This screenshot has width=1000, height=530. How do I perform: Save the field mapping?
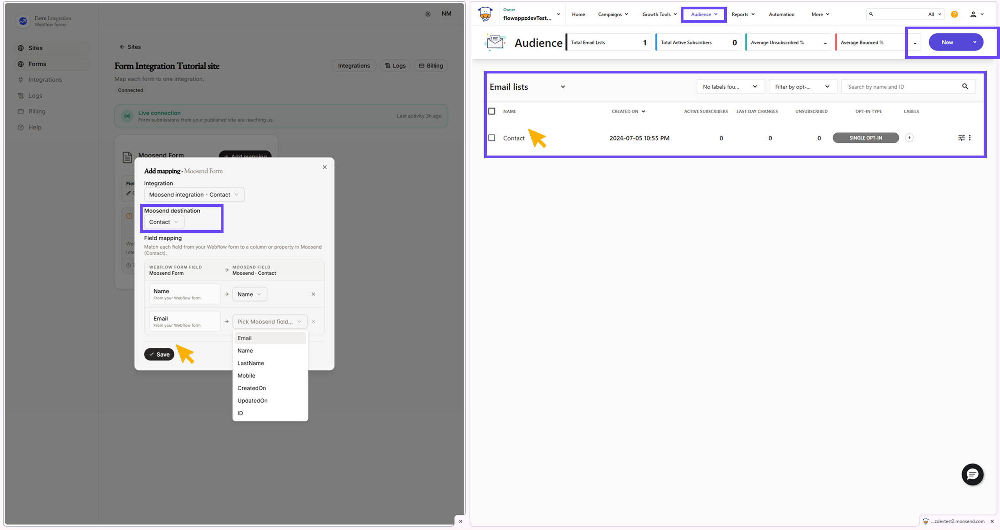(159, 355)
